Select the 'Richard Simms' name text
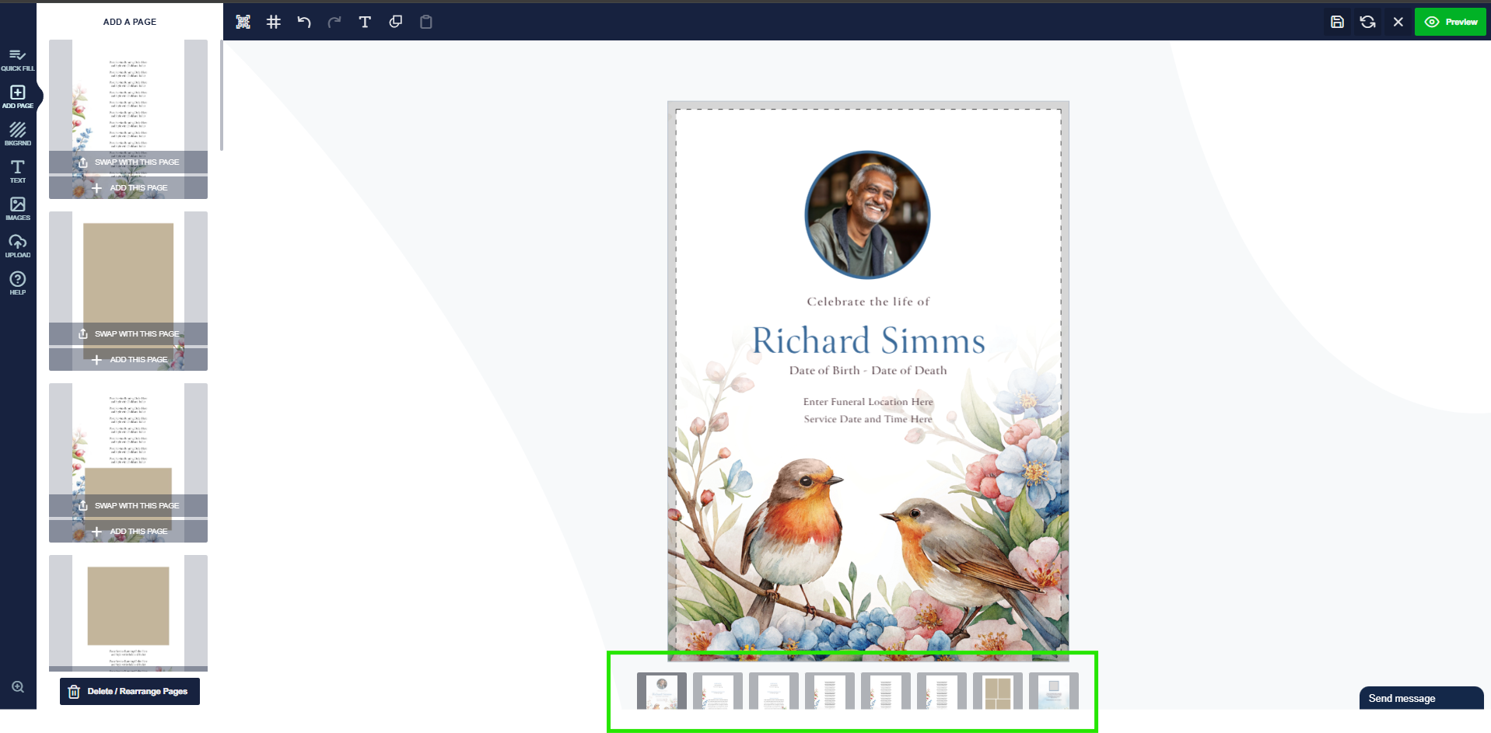 click(868, 340)
